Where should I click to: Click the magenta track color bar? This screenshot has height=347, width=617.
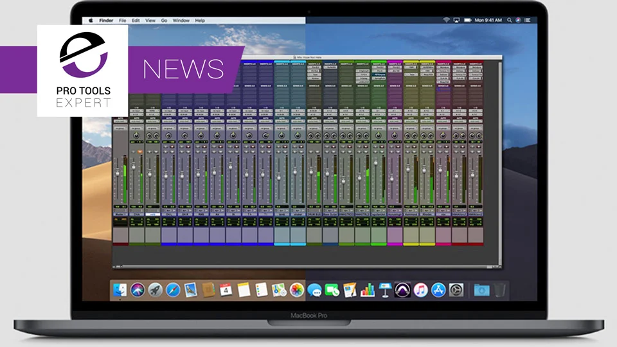(x=395, y=244)
